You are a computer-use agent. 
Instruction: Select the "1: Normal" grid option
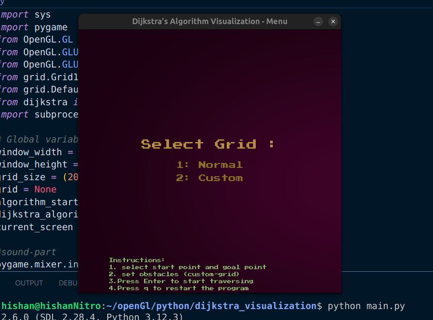[x=209, y=165]
